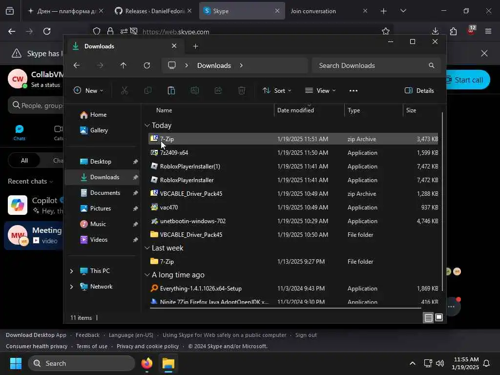Click Start call button in Skype
Screen dimensions: 500x375
pos(467,80)
